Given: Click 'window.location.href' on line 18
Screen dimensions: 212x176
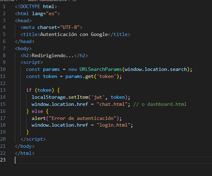Looking at the screenshot, I should tap(60, 125).
